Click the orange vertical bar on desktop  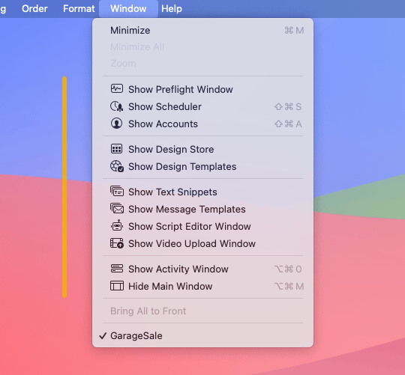[x=64, y=187]
